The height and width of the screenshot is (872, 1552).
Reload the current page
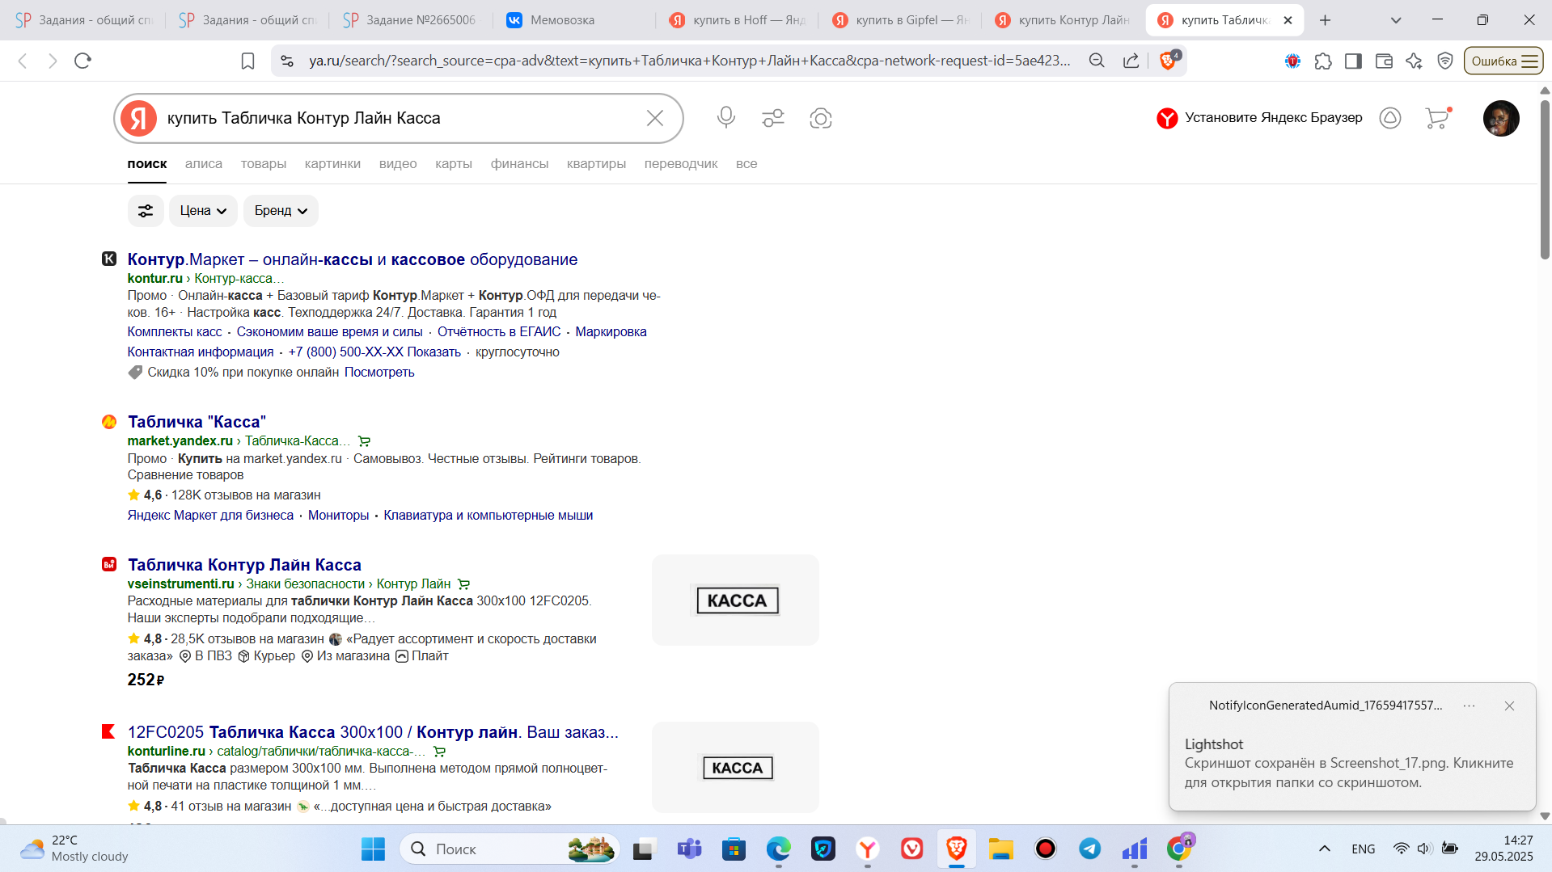pyautogui.click(x=82, y=61)
